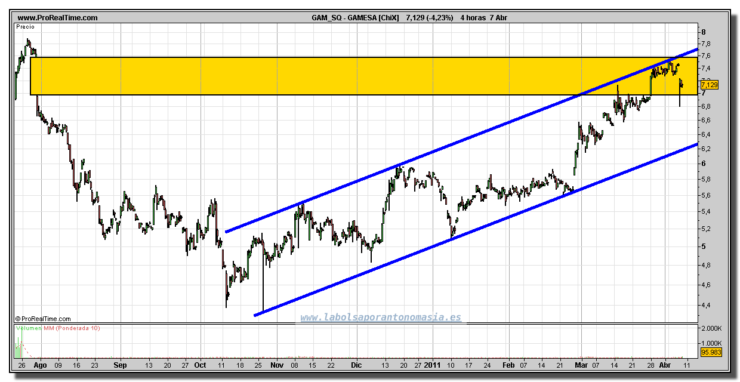Click the 'Volumen MM (Ponderada 10)' indicator label

pos(58,328)
